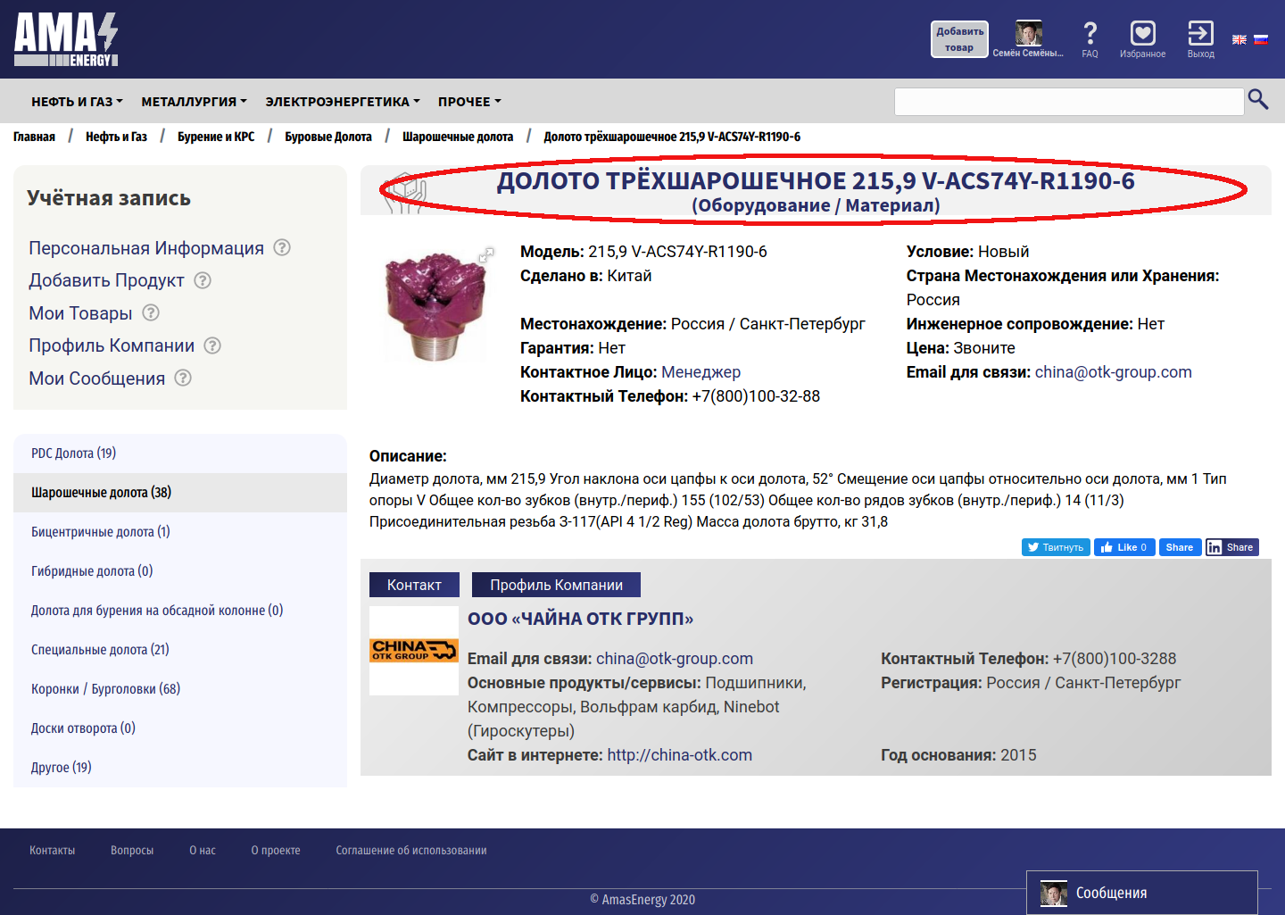The height and width of the screenshot is (915, 1285).
Task: Switch to the Профиль Компании tab
Action: [x=556, y=585]
